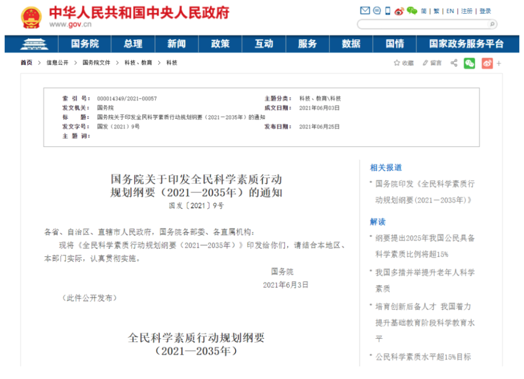Open related report 国务院印发《全民科学素质行动规划纲要》
Image resolution: width=524 pixels, height=379 pixels.
[425, 192]
